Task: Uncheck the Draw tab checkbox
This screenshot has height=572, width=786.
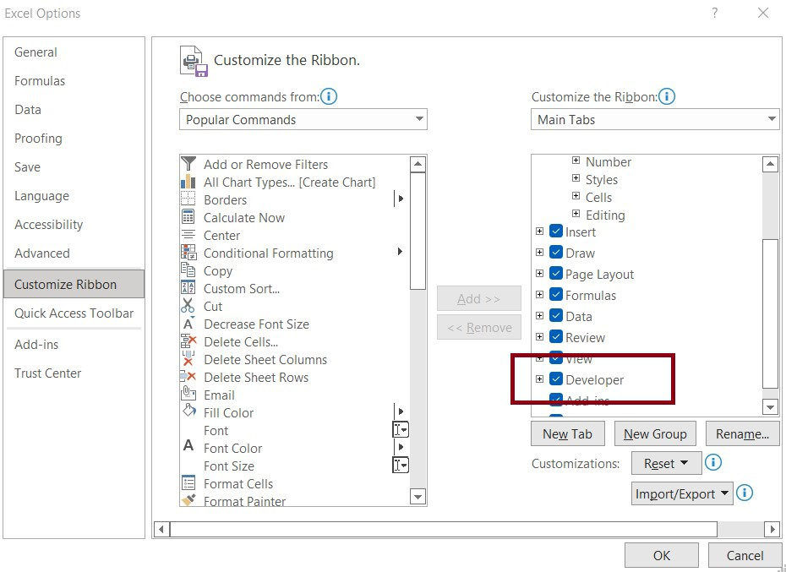Action: tap(556, 252)
